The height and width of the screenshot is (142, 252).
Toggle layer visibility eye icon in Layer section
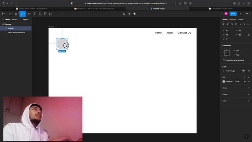(249, 71)
